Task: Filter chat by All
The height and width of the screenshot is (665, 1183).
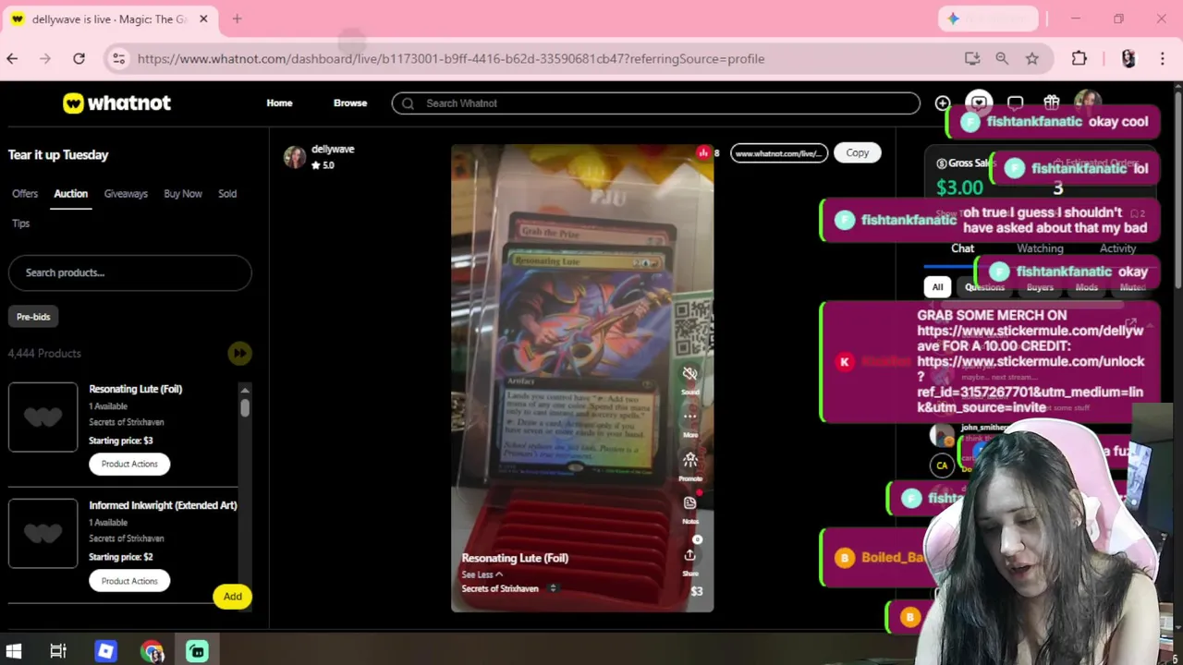Action: (937, 287)
